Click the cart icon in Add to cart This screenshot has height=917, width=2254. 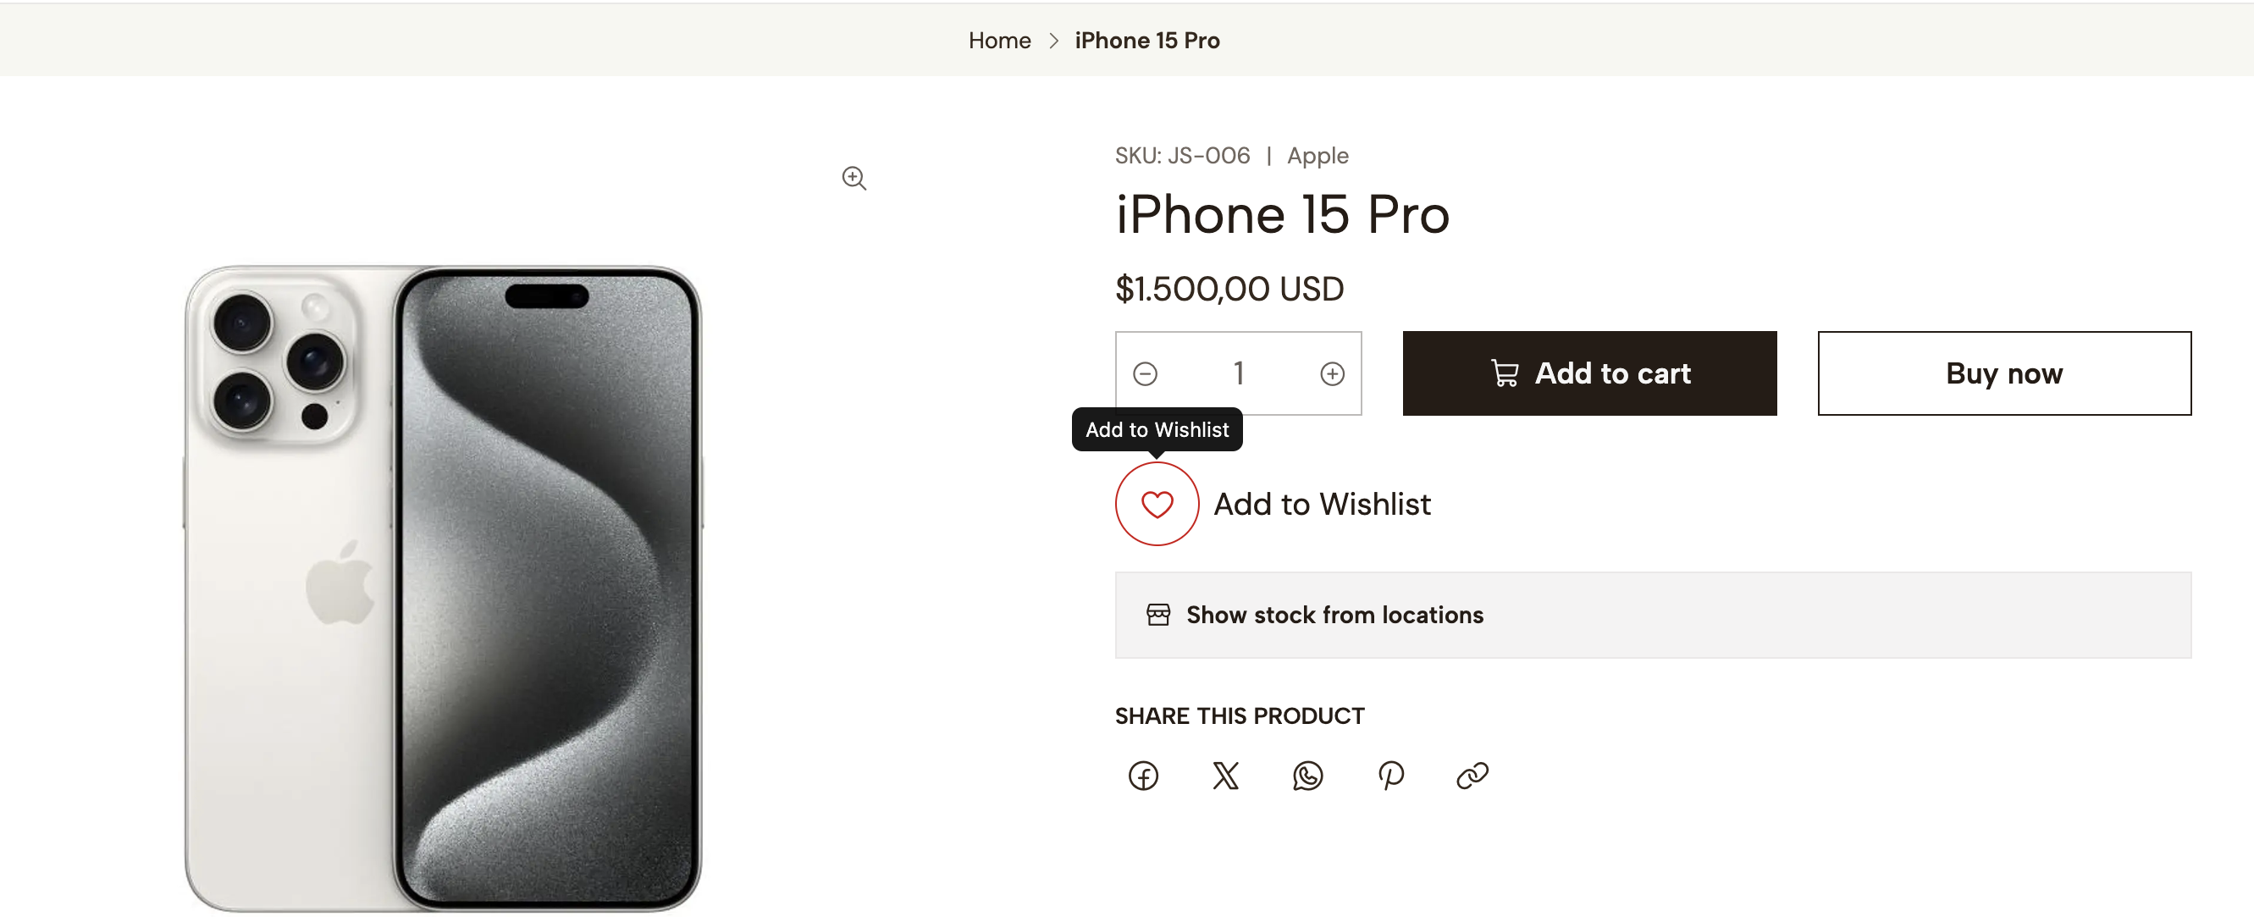[1504, 373]
